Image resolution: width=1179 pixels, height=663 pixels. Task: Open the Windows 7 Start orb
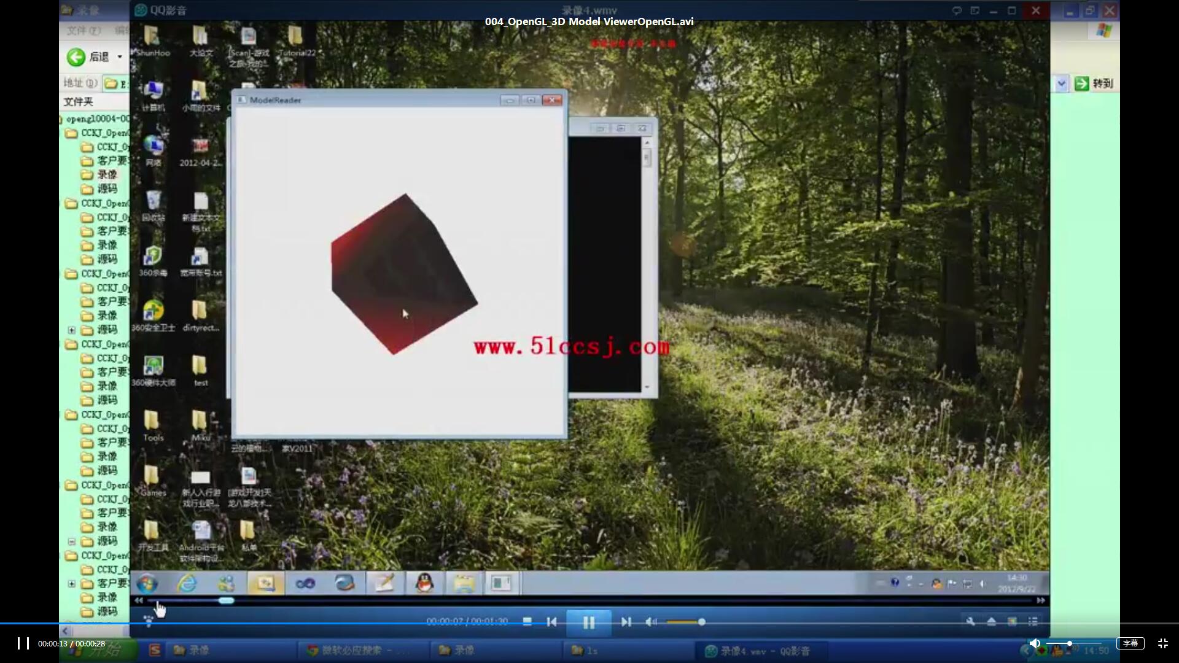point(147,583)
